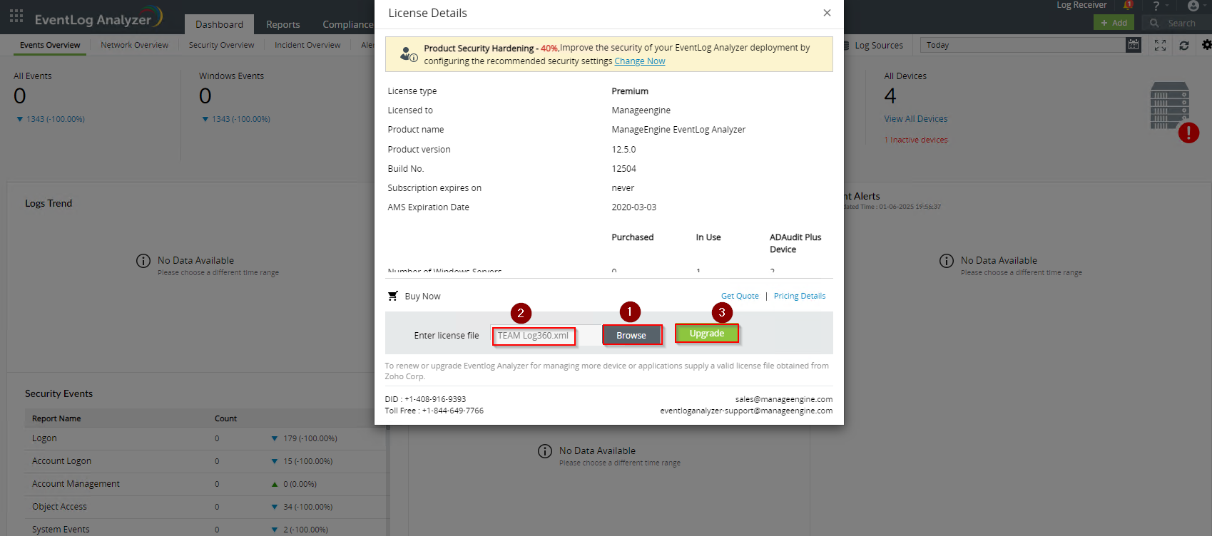Open the apps grid launcher icon
1212x536 pixels.
(16, 16)
